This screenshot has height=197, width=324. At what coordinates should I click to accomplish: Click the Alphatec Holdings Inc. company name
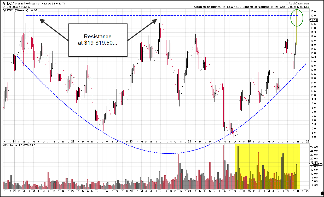pyautogui.click(x=27, y=4)
